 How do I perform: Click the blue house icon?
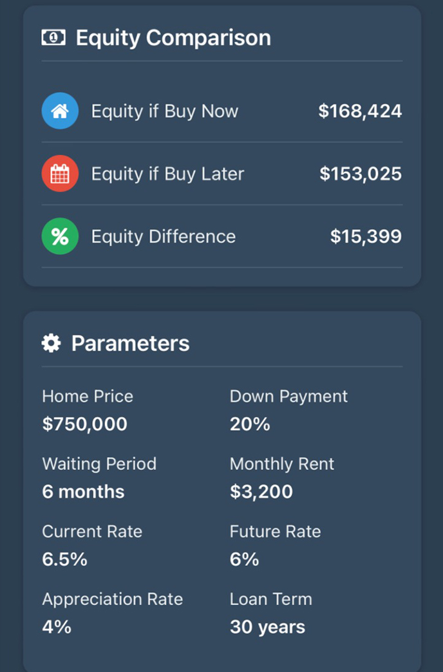click(60, 111)
